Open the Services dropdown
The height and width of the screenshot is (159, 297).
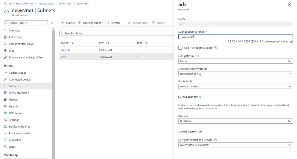[235, 121]
